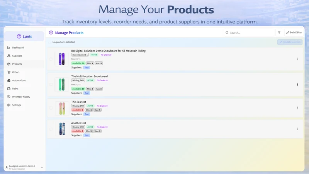Viewport: 309px width, 174px height.
Task: Click the Dashboard chart icon in sidebar
Action: point(8,48)
